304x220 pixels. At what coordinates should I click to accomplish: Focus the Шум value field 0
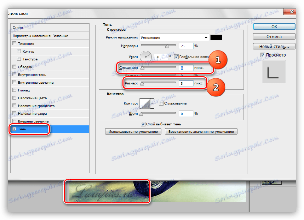[x=186, y=114]
